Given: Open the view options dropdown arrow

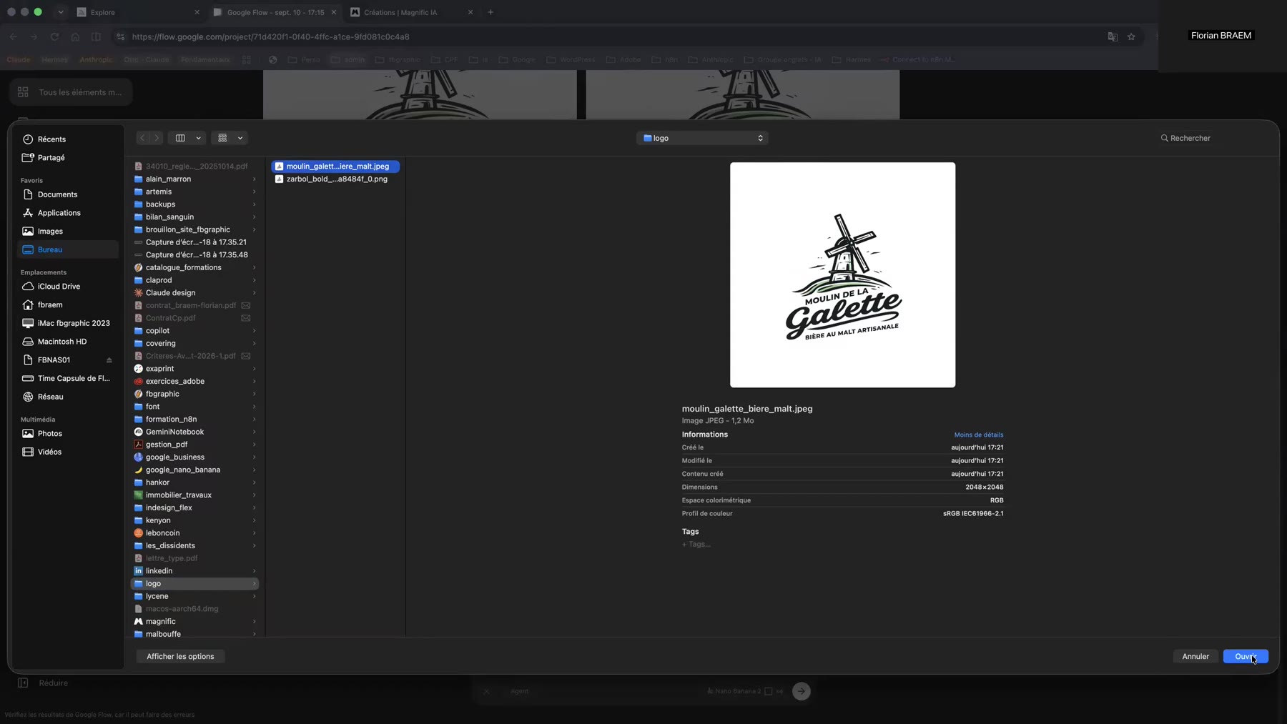Looking at the screenshot, I should click(198, 138).
